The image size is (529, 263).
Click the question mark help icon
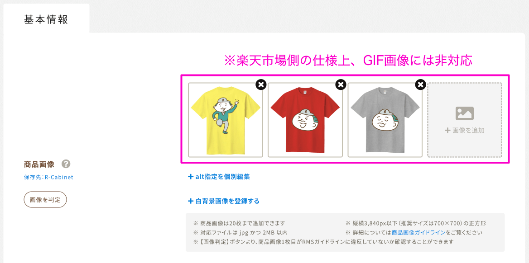[66, 164]
